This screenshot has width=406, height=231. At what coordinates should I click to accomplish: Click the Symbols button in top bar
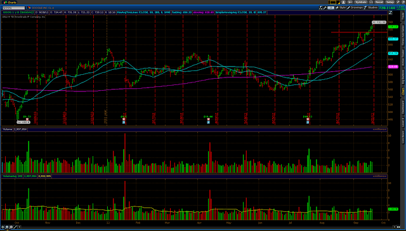[361, 2]
